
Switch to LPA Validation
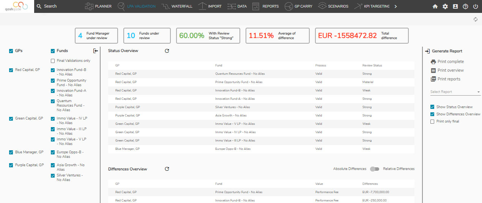(x=136, y=6)
